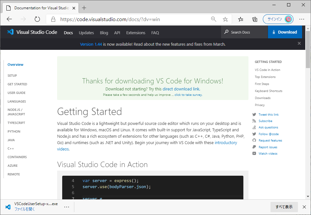Image resolution: width=311 pixels, height=215 pixels.
Task: Open the Version 1.44 link
Action: (91, 44)
